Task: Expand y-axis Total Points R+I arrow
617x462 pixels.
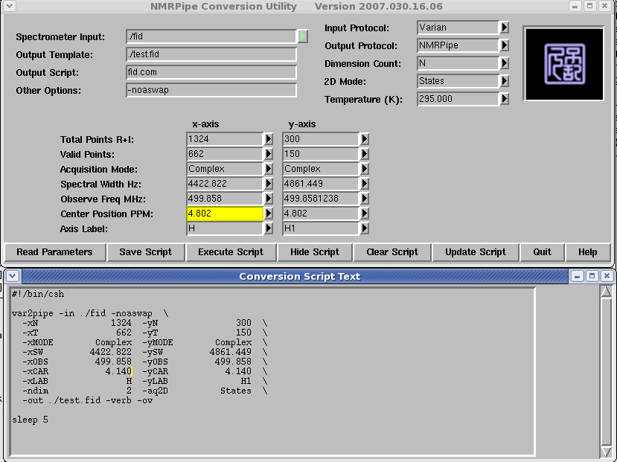Action: [x=365, y=139]
